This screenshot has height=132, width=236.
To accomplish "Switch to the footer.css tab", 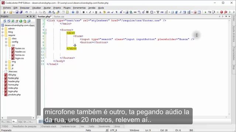I will [59, 16].
